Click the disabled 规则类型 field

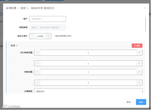48,27
